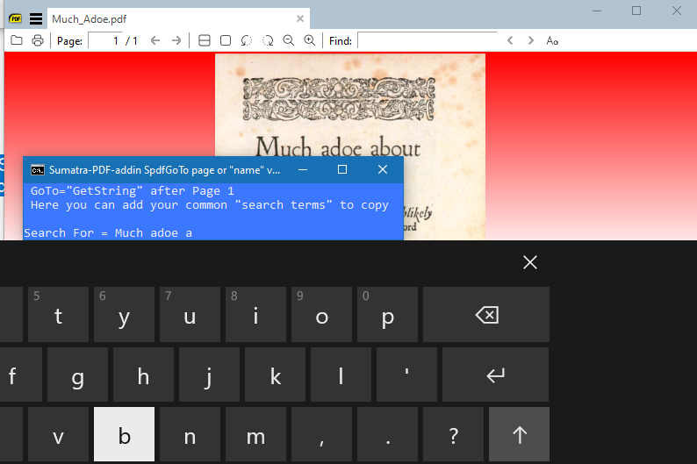Tap the n key
This screenshot has width=697, height=464.
[x=190, y=435]
